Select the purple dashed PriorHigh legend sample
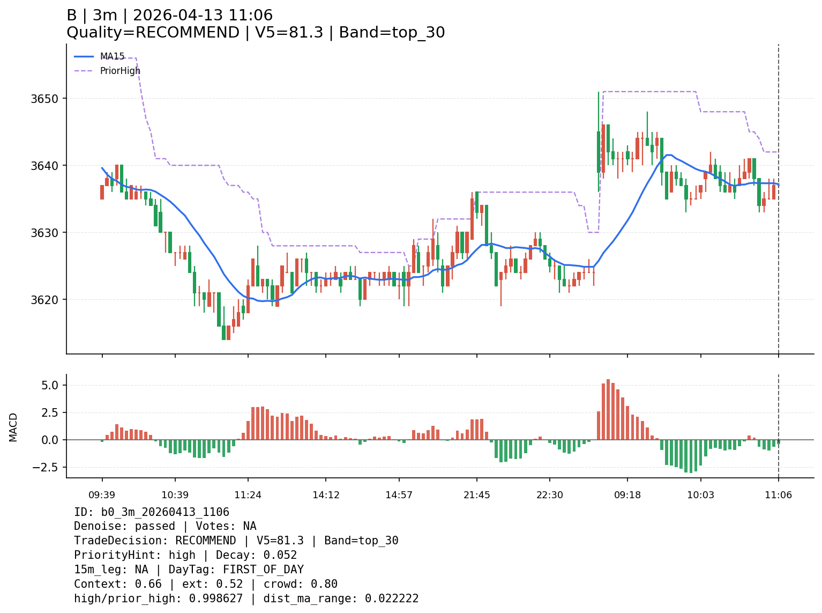The height and width of the screenshot is (613, 822). (x=84, y=71)
